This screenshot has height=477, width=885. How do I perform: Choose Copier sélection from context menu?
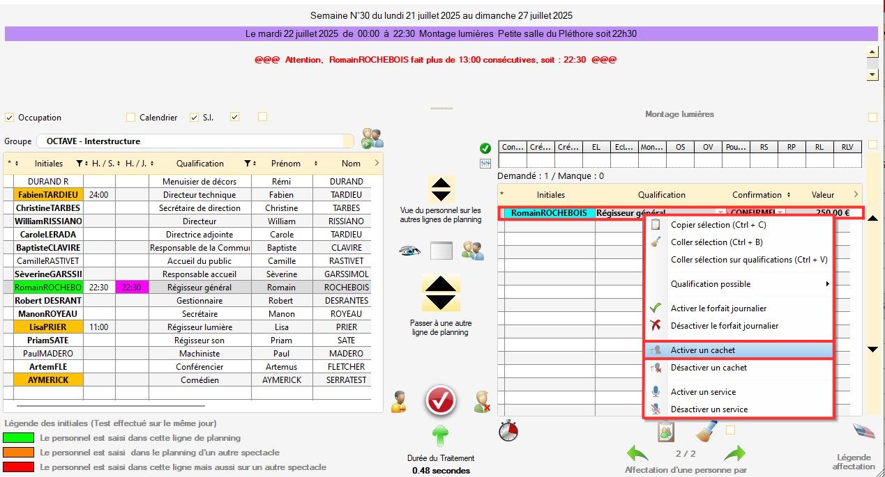click(718, 225)
